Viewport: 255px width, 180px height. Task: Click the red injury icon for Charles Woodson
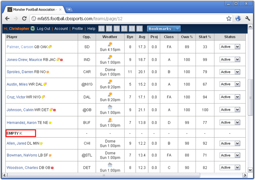coord(52,168)
